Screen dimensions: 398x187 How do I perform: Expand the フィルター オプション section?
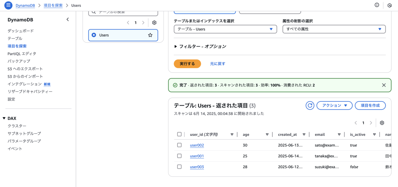coord(200,46)
